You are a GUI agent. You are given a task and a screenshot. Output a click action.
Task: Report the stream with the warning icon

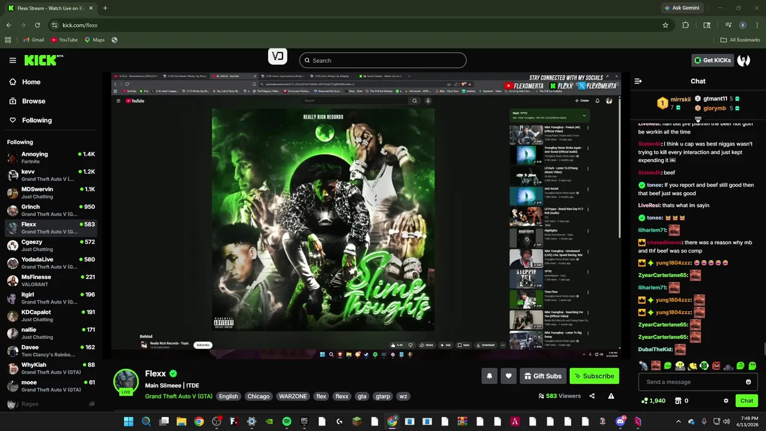coord(611,396)
